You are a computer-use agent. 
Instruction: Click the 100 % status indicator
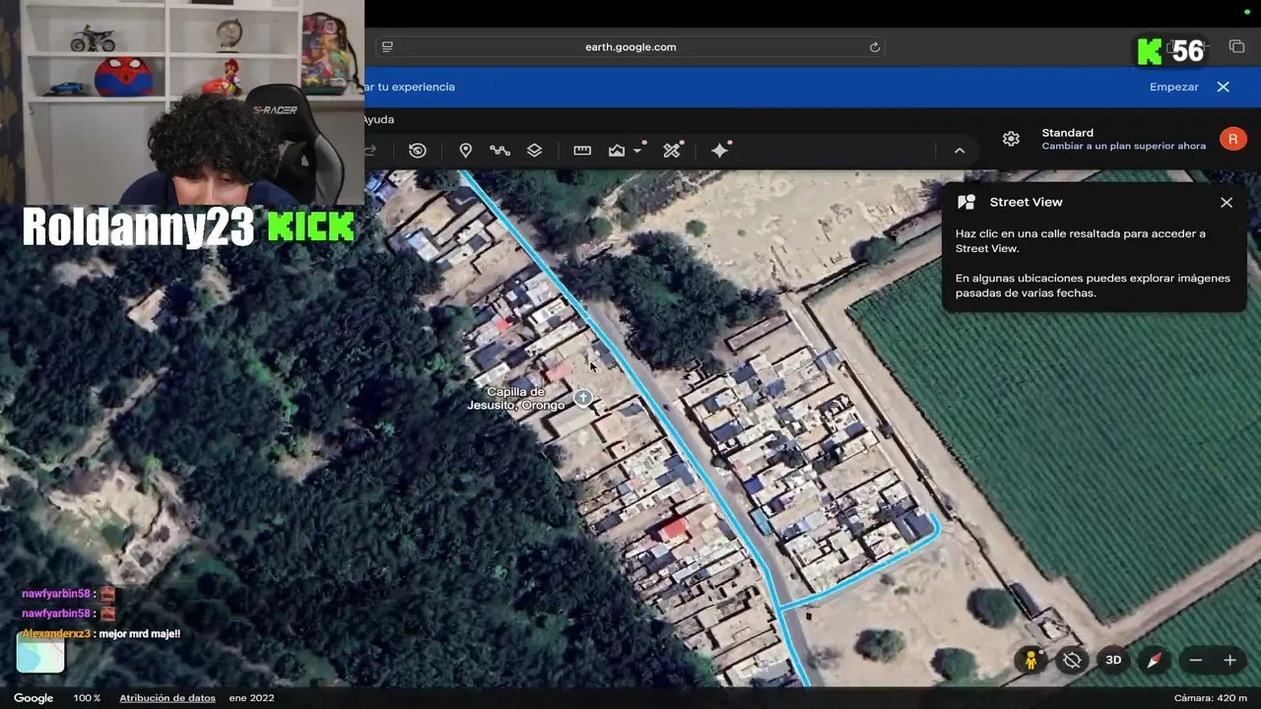[87, 698]
